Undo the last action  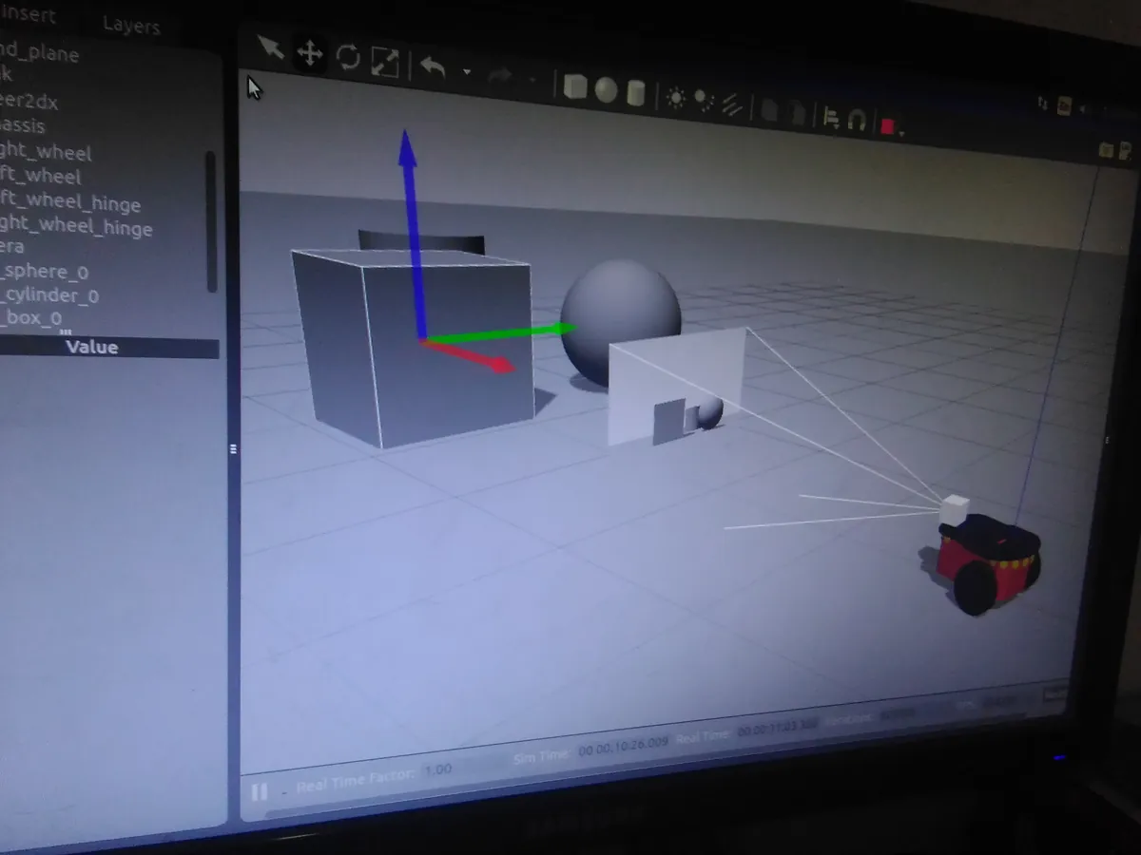tap(433, 67)
